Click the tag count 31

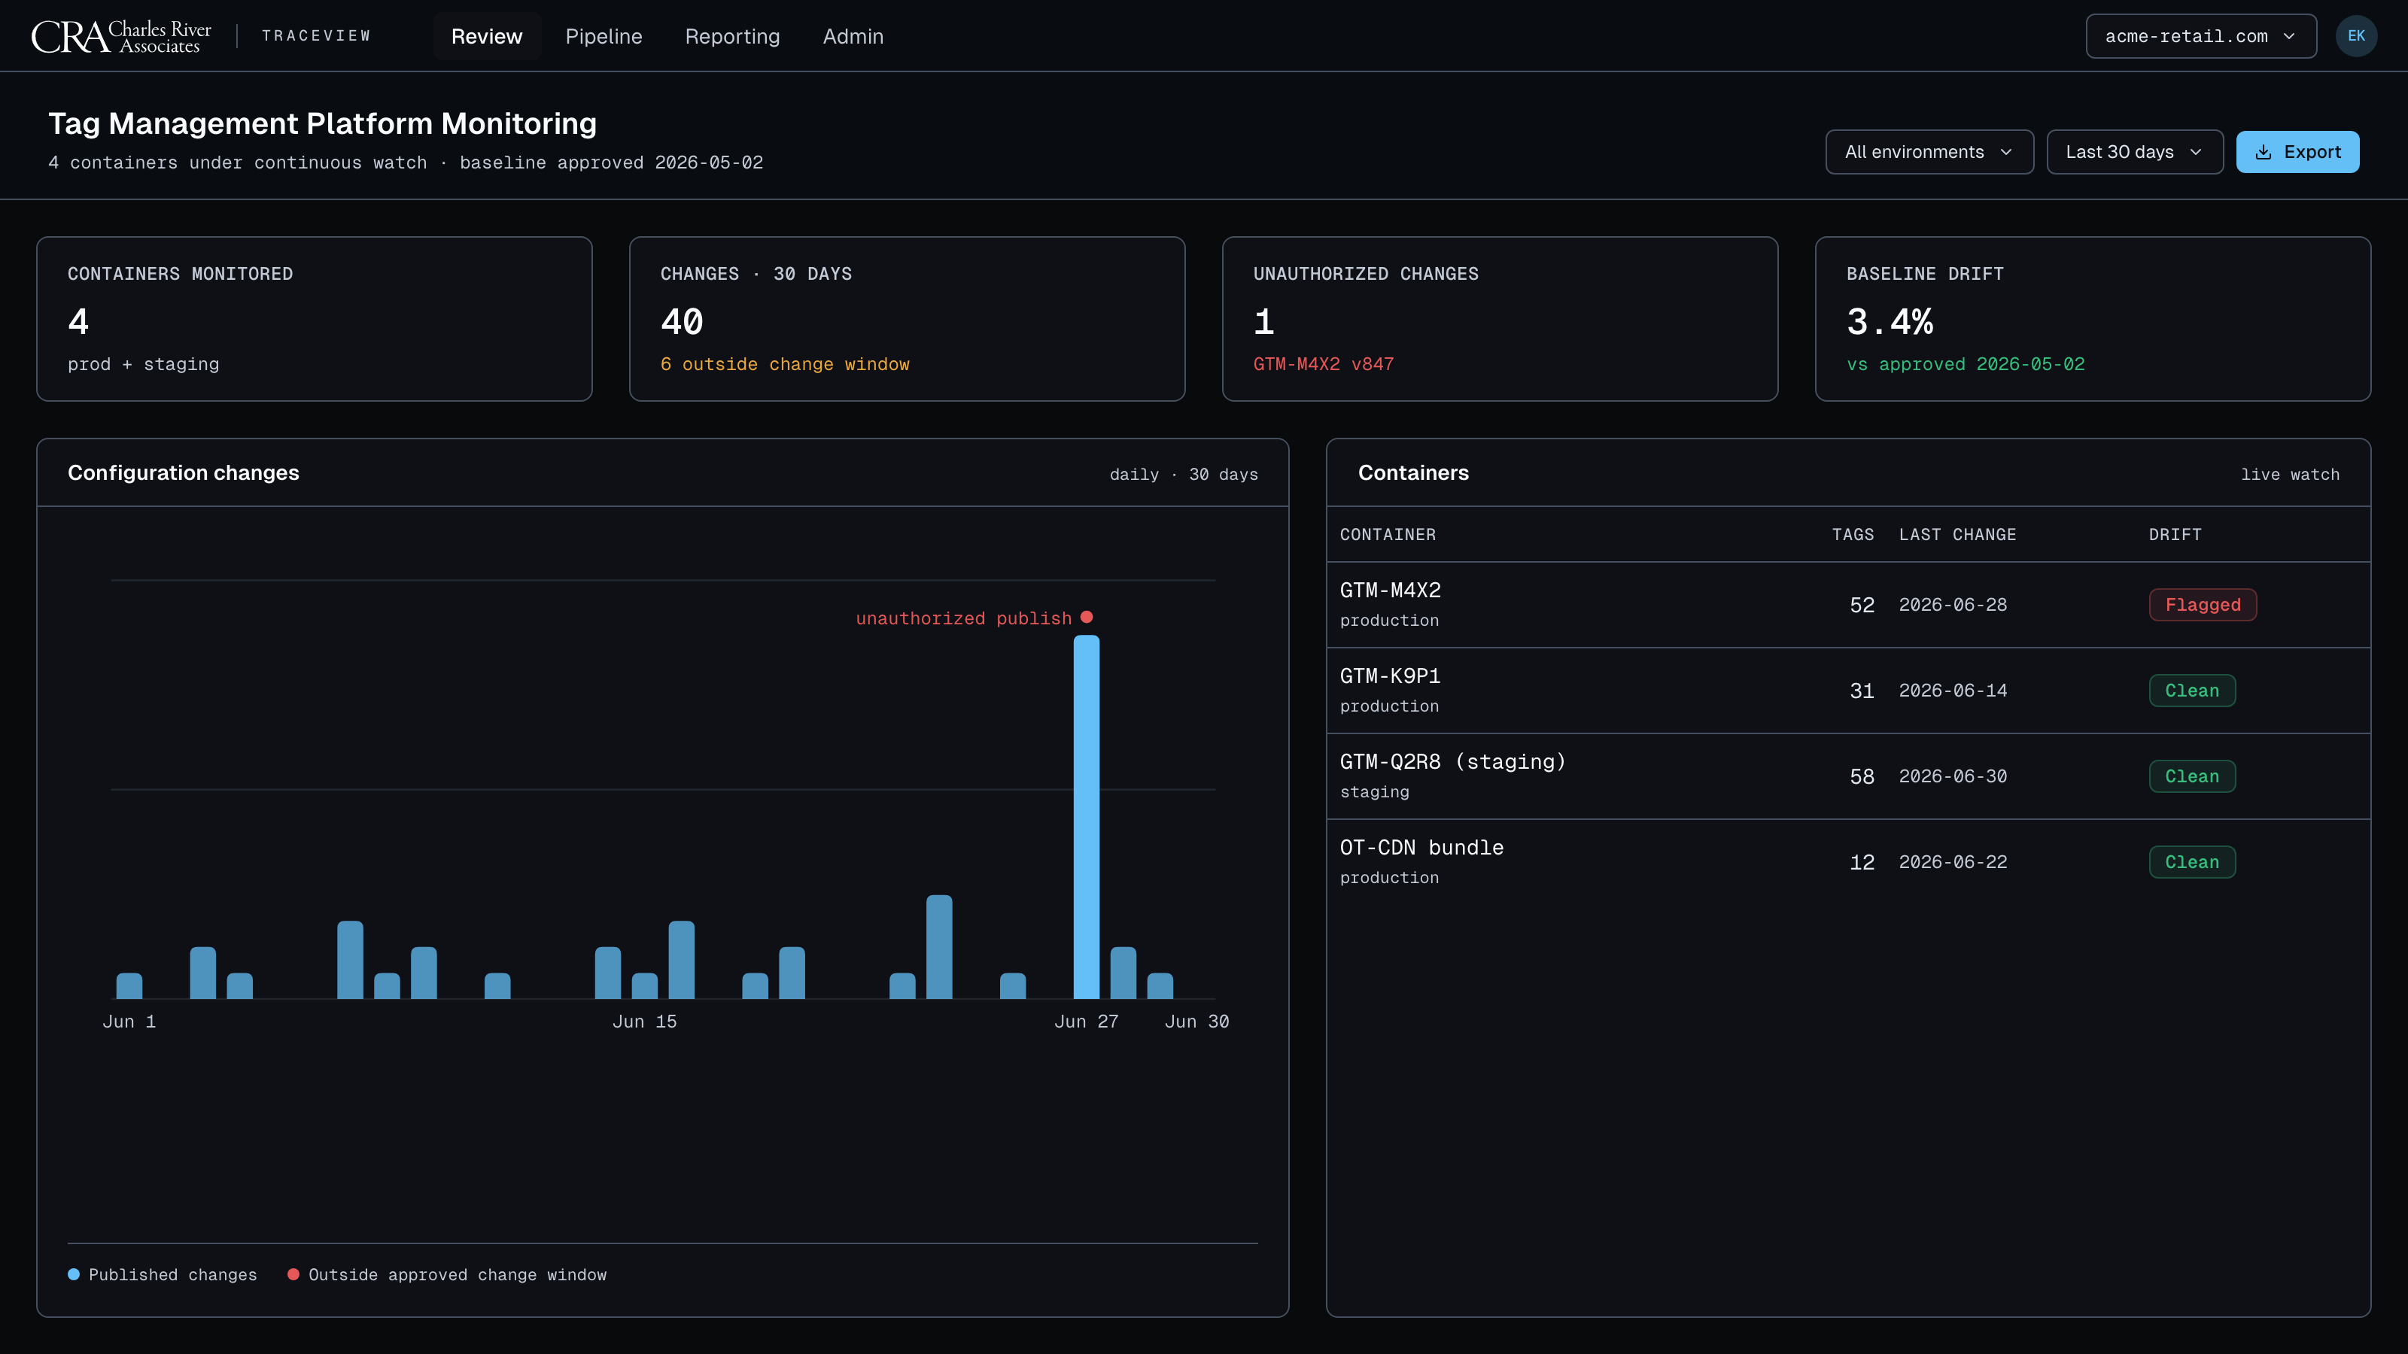tap(1862, 691)
